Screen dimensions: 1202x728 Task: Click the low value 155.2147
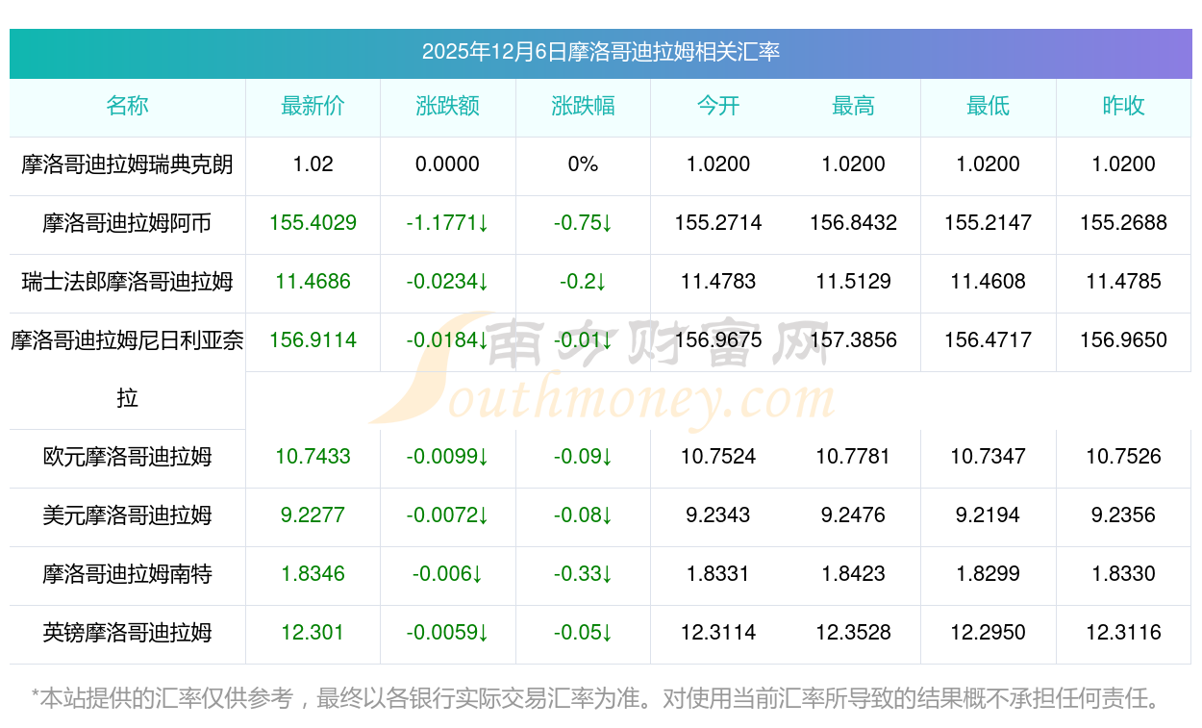[989, 223]
